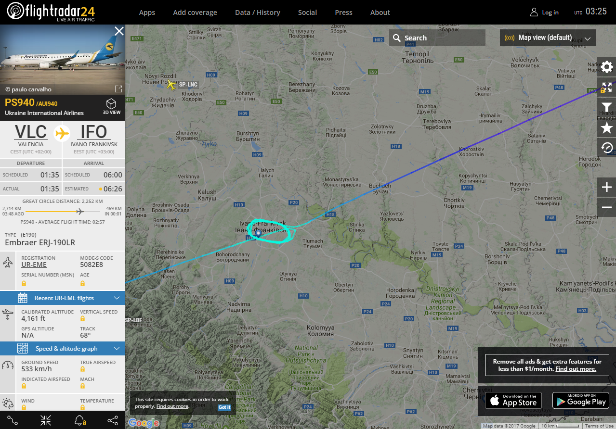This screenshot has height=429, width=616.
Task: Zoom in the map with plus
Action: [606, 187]
